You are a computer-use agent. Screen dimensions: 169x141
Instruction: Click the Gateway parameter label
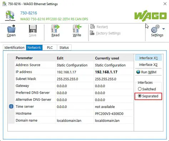[x=22, y=86]
